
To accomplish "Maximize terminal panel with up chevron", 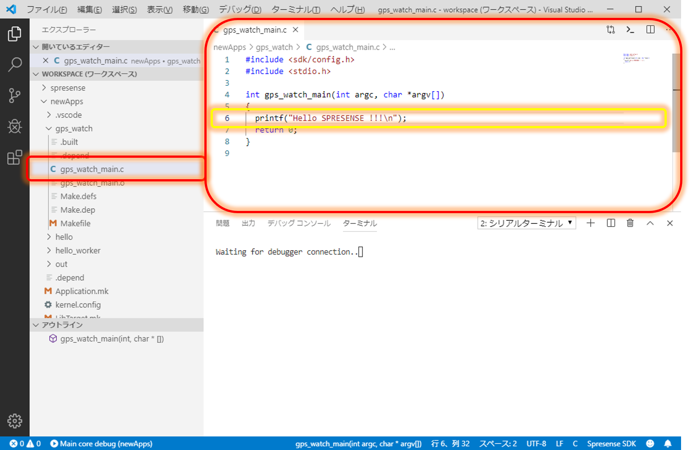I will point(650,223).
